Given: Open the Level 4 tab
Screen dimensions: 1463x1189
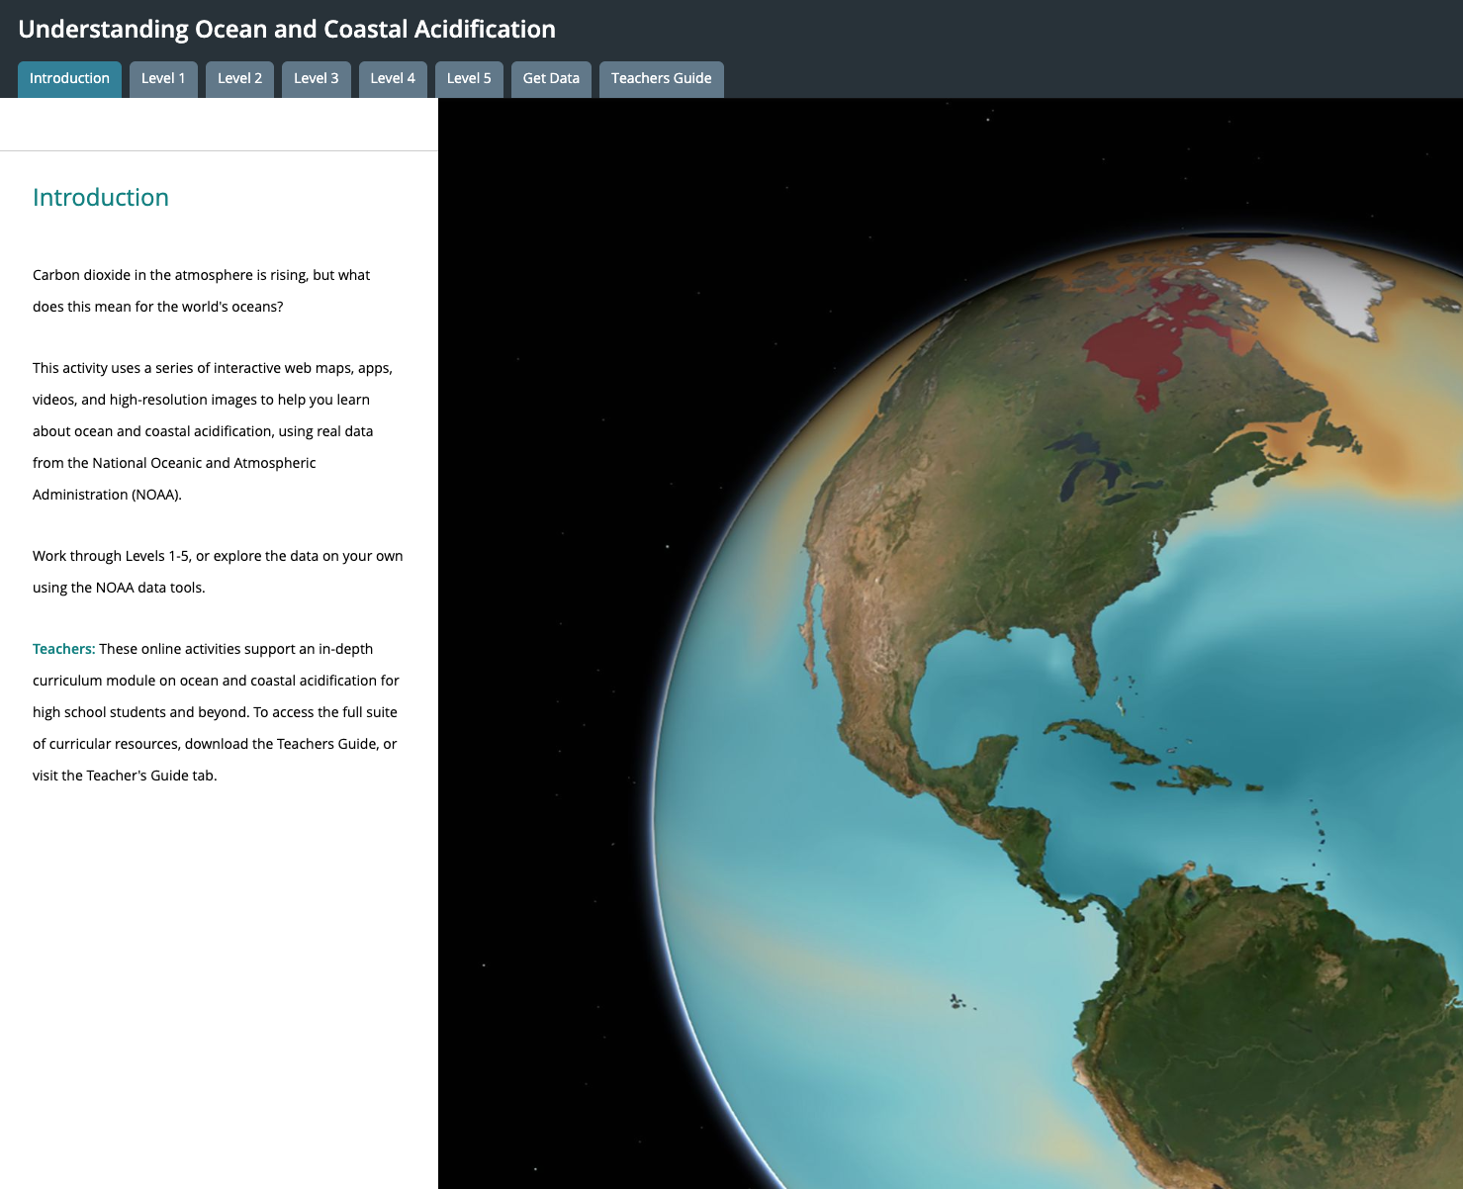Looking at the screenshot, I should point(393,78).
